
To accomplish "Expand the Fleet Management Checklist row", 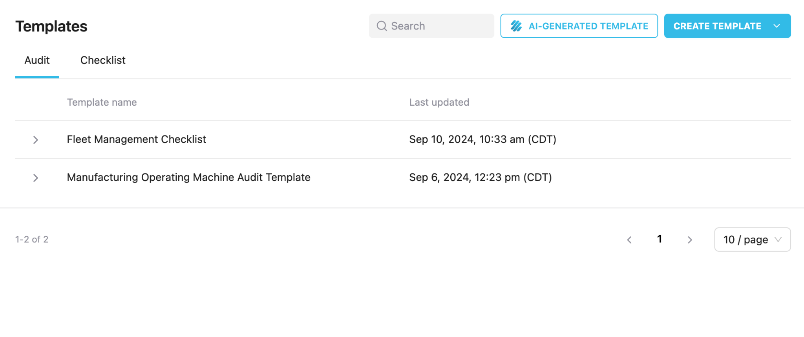I will (x=35, y=139).
